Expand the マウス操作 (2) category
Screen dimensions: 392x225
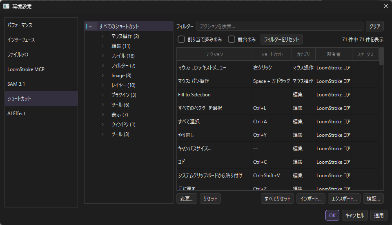(x=102, y=36)
